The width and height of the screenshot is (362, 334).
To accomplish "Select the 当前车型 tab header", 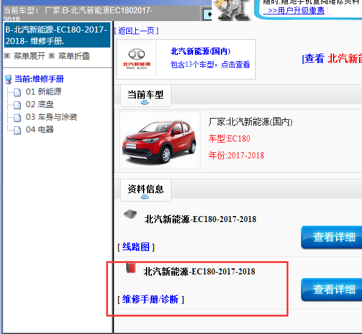I will point(145,96).
